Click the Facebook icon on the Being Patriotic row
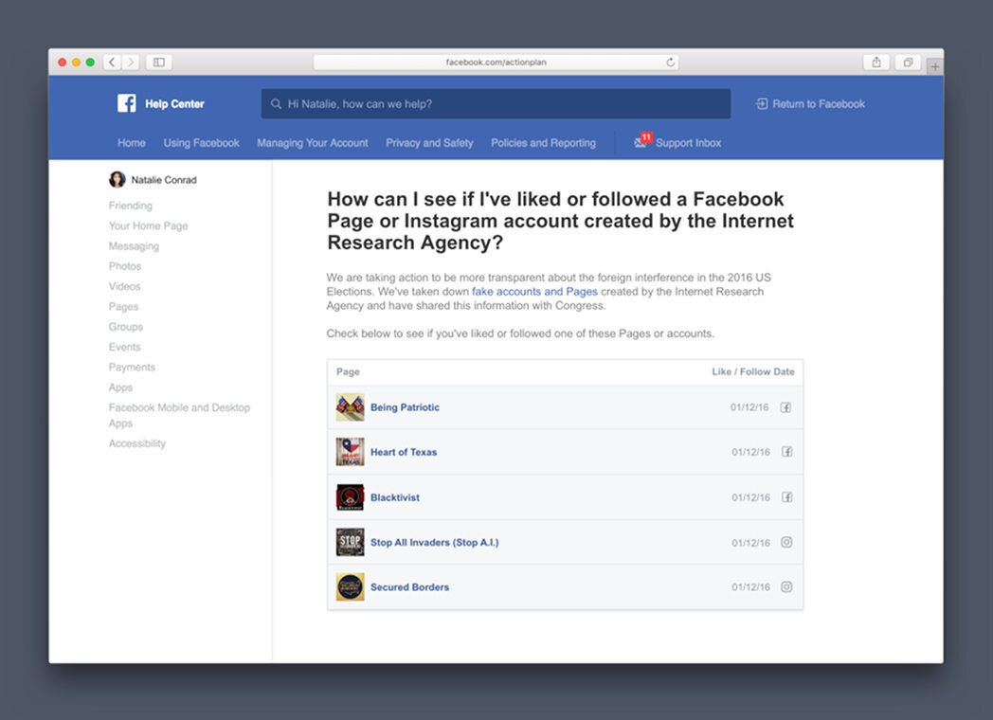This screenshot has width=993, height=720. click(786, 406)
